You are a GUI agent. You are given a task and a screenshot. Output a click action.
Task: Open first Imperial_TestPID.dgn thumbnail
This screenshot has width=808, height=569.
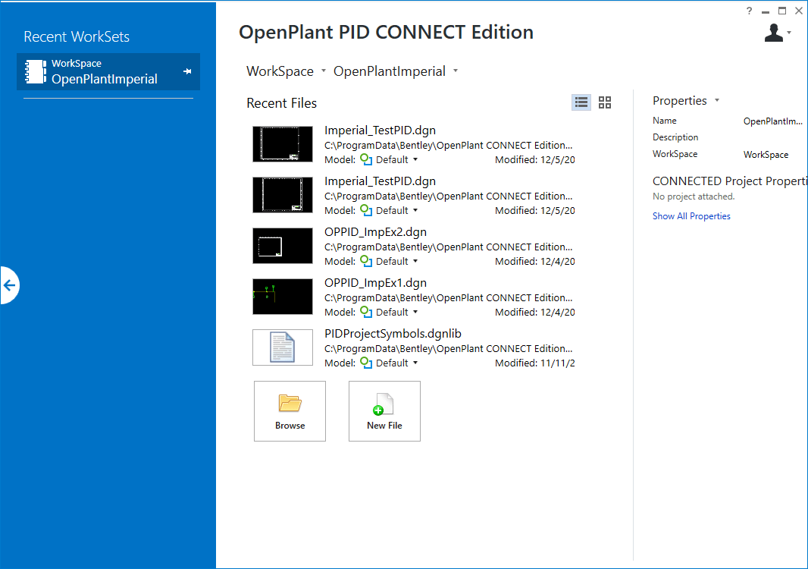coord(283,144)
